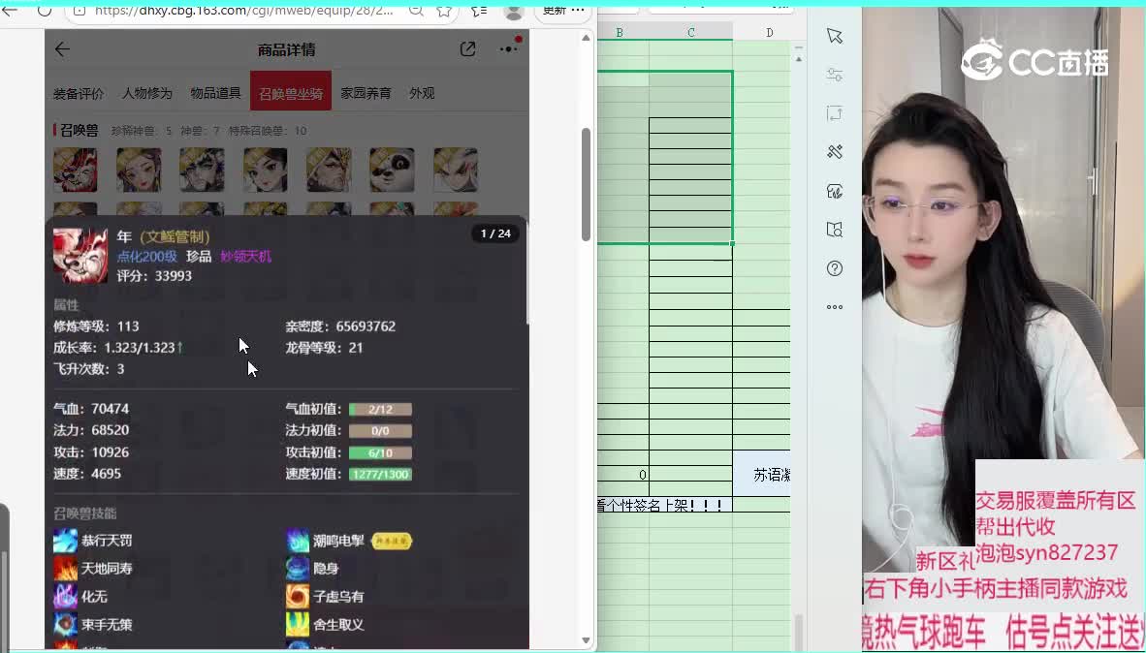Switch to the 外观 tab
Image resolution: width=1146 pixels, height=653 pixels.
[x=422, y=94]
